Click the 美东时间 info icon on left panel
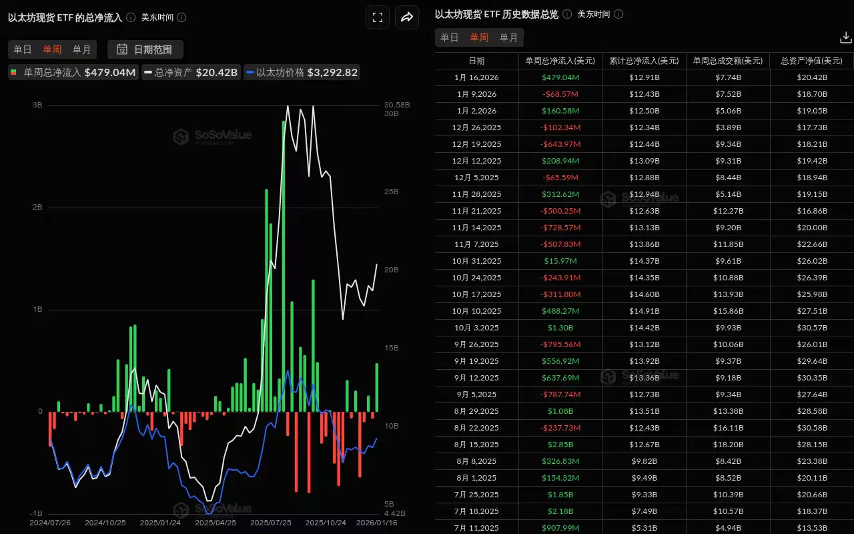This screenshot has width=854, height=534. point(181,17)
